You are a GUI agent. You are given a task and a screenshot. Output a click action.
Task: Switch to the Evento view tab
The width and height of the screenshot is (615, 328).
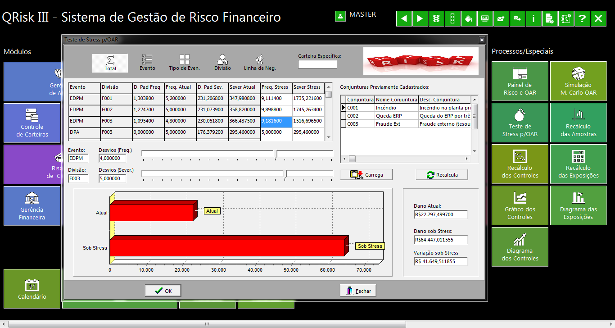(147, 63)
